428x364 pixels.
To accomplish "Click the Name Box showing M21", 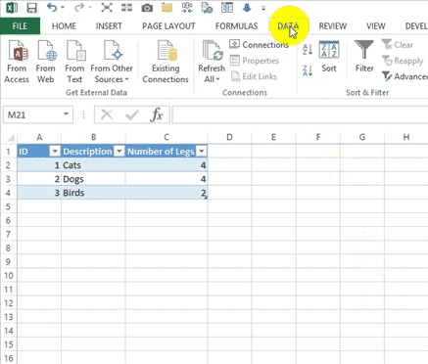I will pyautogui.click(x=32, y=114).
